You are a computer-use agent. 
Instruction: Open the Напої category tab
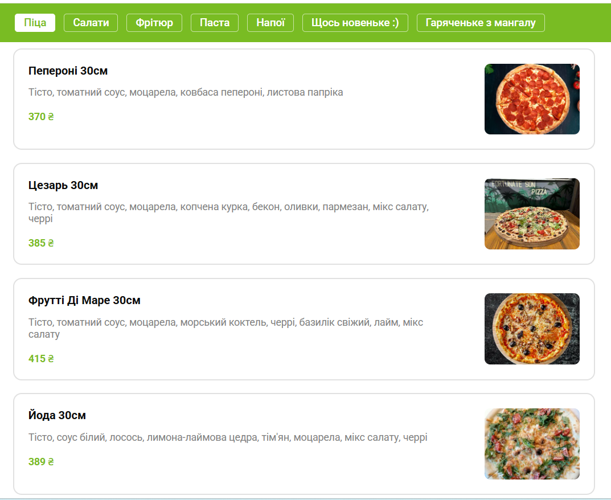tap(270, 23)
